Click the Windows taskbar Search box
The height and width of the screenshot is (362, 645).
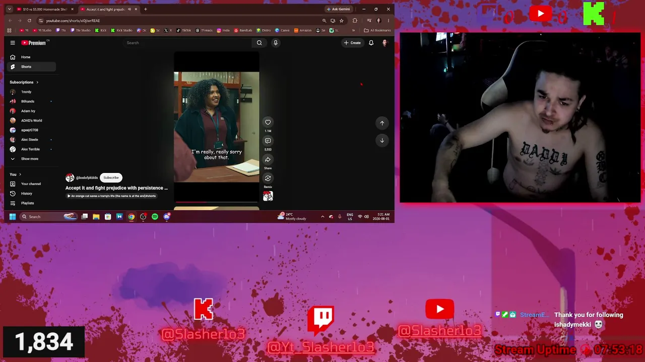(x=49, y=217)
